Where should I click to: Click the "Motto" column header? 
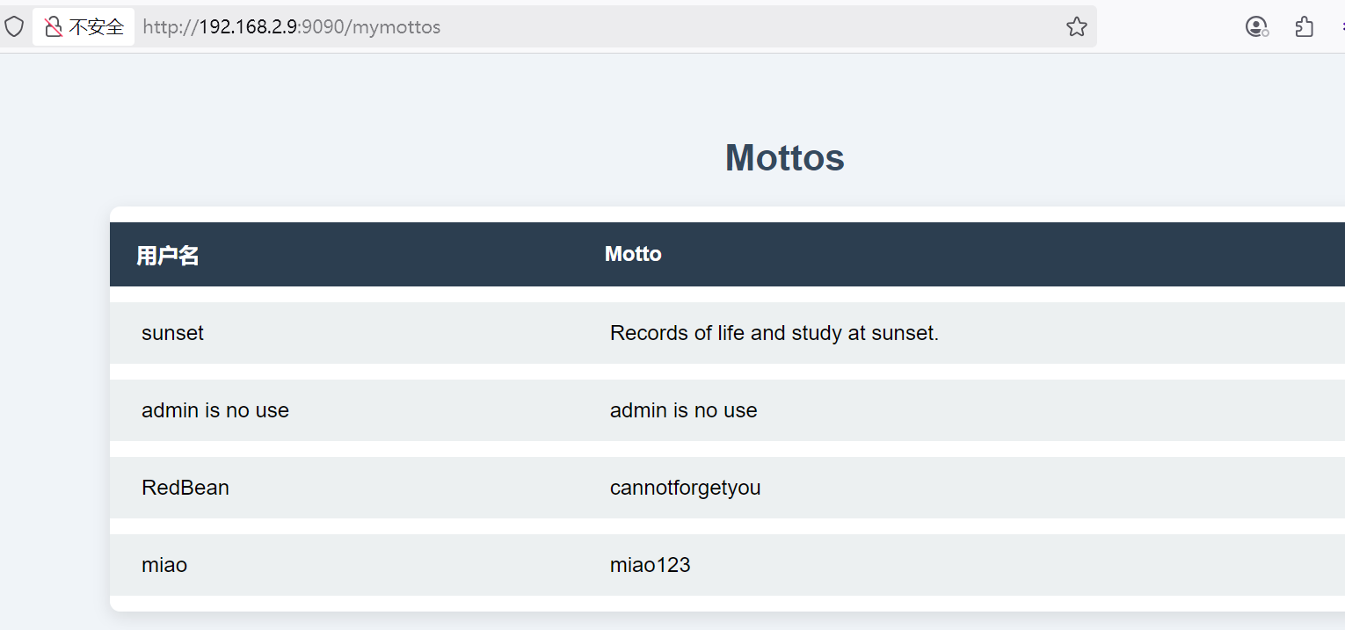633,254
